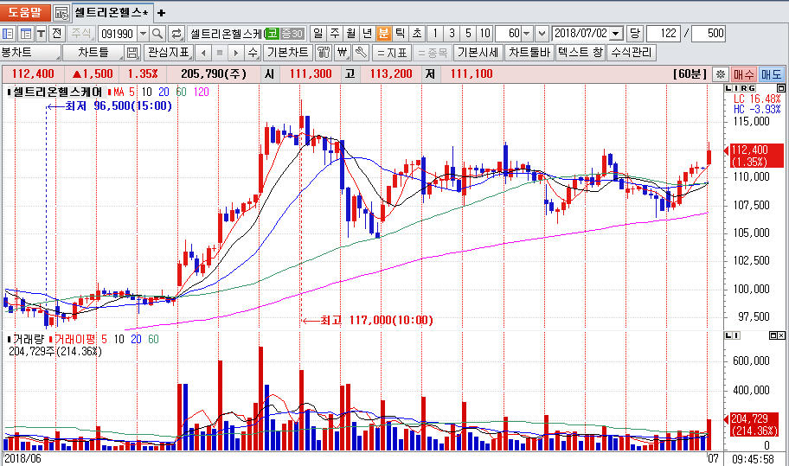Toggle the 분 minute chart period
This screenshot has height=466, width=789.
click(x=384, y=34)
